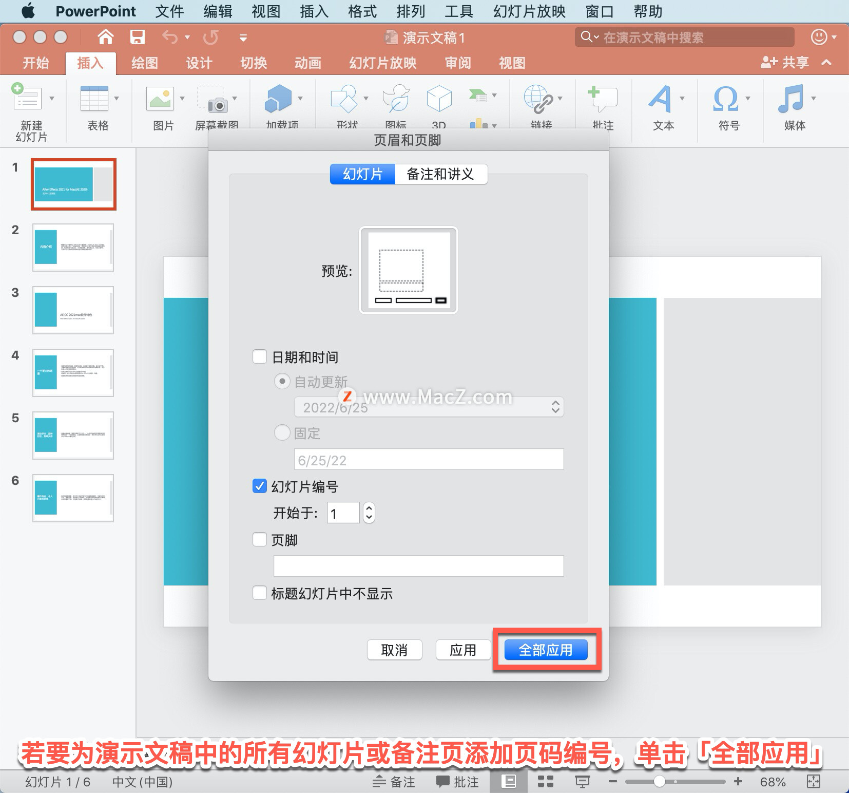Start Slide Show view icon
Image resolution: width=849 pixels, height=793 pixels.
tap(582, 782)
